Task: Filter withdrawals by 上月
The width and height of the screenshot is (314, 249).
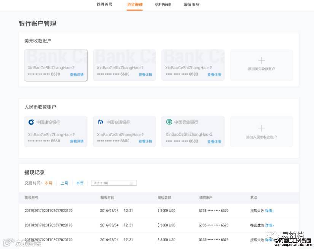Action: (64, 183)
